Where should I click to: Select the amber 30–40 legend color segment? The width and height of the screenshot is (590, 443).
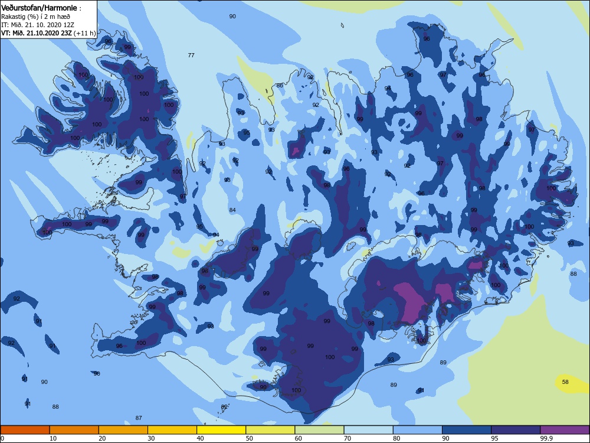[172, 430]
